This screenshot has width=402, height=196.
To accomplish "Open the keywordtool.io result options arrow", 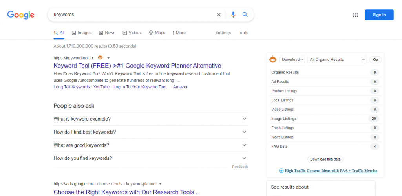I will point(108,58).
